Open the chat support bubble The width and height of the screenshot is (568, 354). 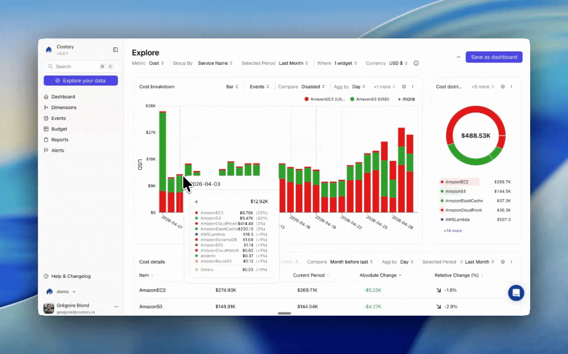tap(516, 293)
